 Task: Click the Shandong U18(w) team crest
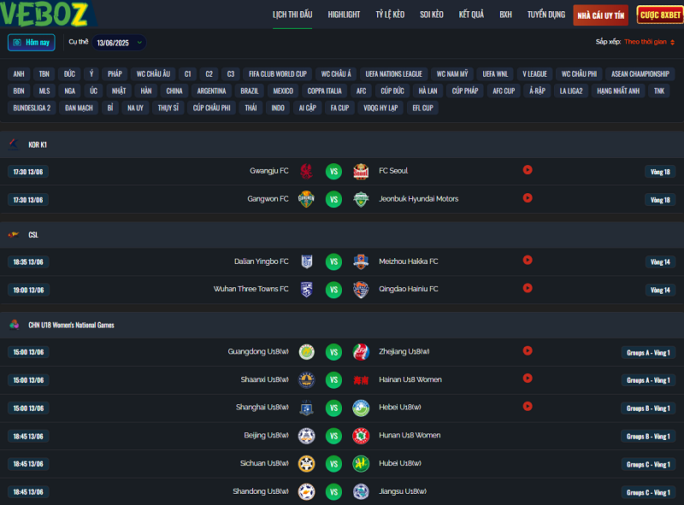[307, 492]
